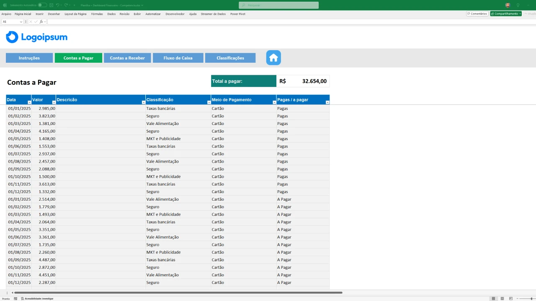Click the Comentários button

tap(477, 14)
